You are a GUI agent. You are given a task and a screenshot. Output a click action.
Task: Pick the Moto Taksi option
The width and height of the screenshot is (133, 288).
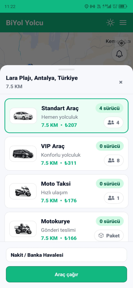pos(66,191)
